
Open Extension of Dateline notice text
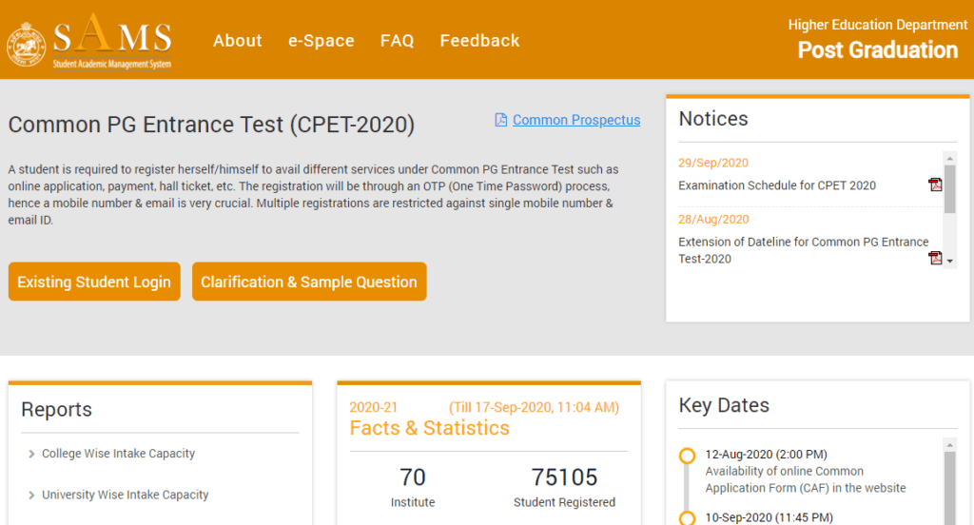click(803, 250)
